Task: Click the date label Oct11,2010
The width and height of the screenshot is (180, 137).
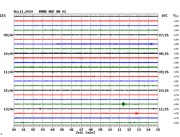Action: pyautogui.click(x=23, y=12)
